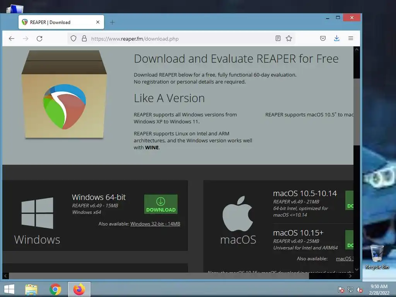
Task: Click 'REAPER v6.49 - 15MB' text
Action: point(95,206)
